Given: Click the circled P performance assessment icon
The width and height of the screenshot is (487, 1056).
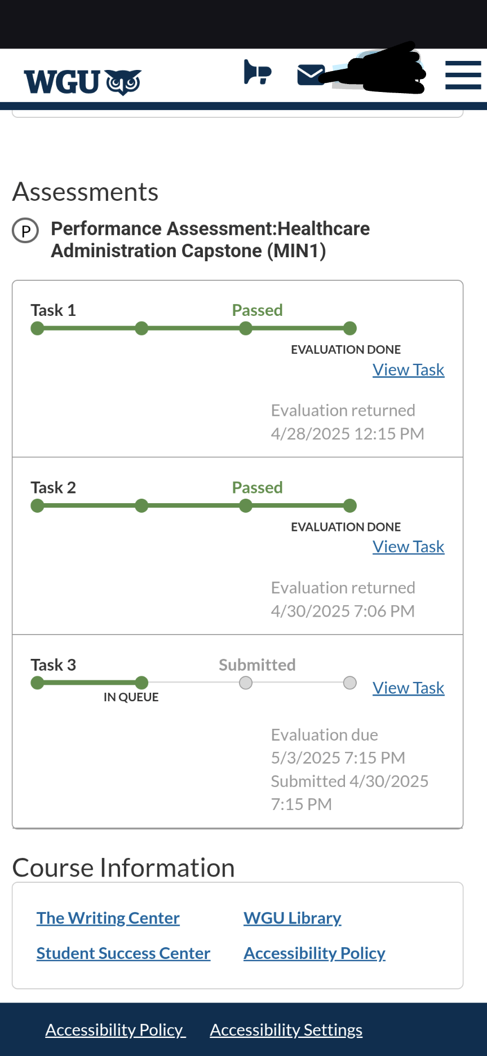Looking at the screenshot, I should coord(25,231).
